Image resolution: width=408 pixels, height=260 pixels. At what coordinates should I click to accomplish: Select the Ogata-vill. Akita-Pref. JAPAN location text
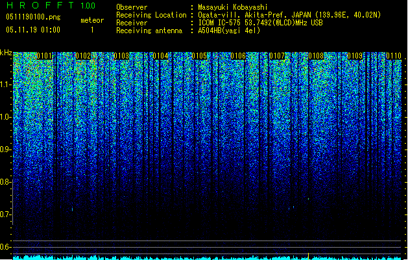coord(289,15)
